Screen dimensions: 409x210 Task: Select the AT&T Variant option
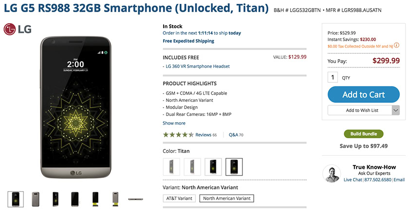pyautogui.click(x=179, y=198)
